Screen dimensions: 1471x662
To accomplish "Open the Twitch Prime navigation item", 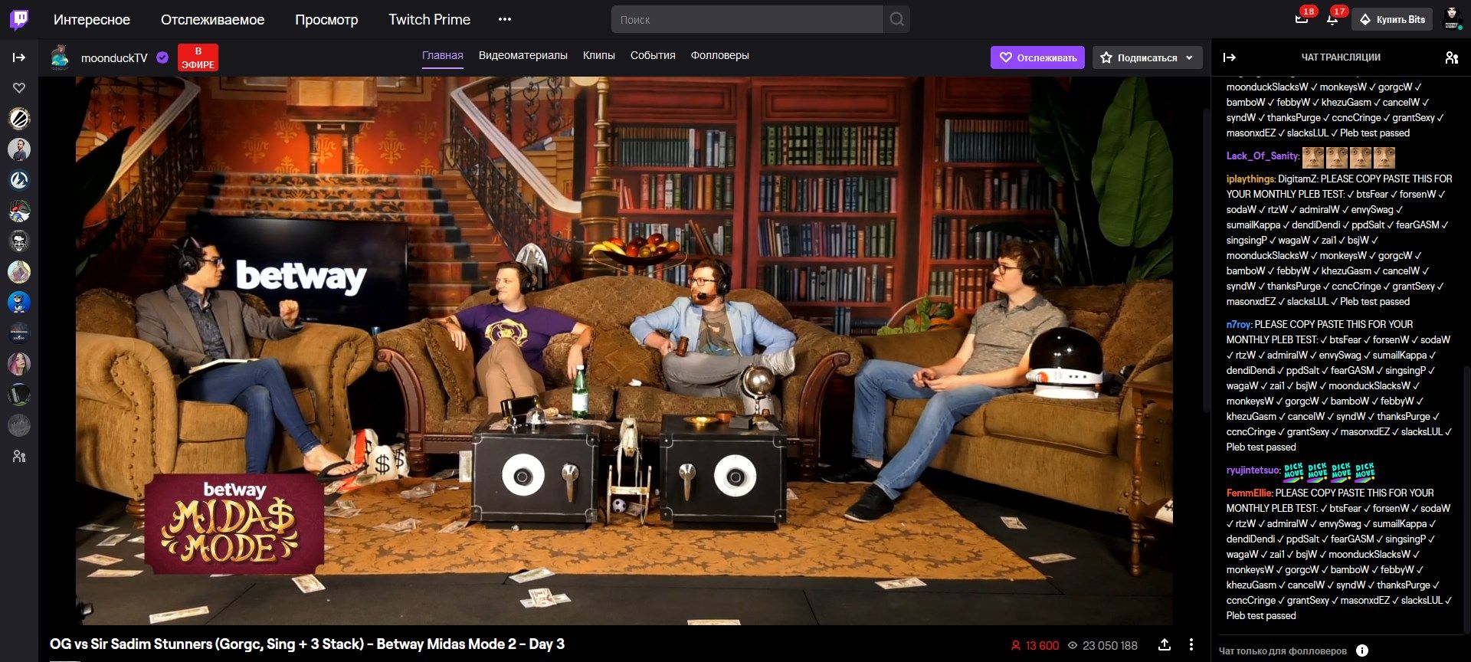I will point(429,19).
